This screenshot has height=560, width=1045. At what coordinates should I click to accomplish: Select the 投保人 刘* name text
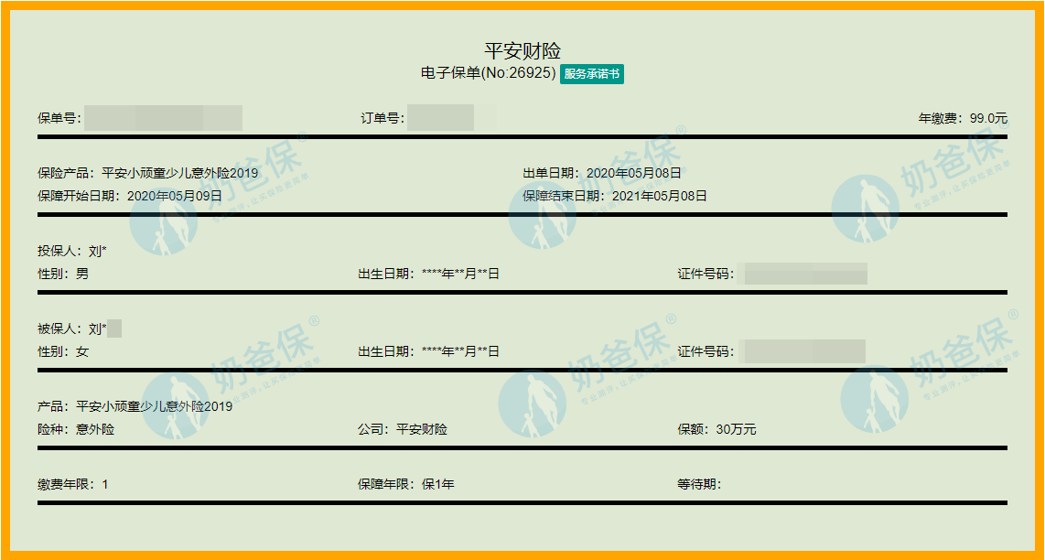[x=72, y=252]
